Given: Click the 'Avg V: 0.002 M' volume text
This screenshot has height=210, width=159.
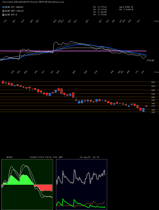Looking at the screenshot, I should coord(126,7).
